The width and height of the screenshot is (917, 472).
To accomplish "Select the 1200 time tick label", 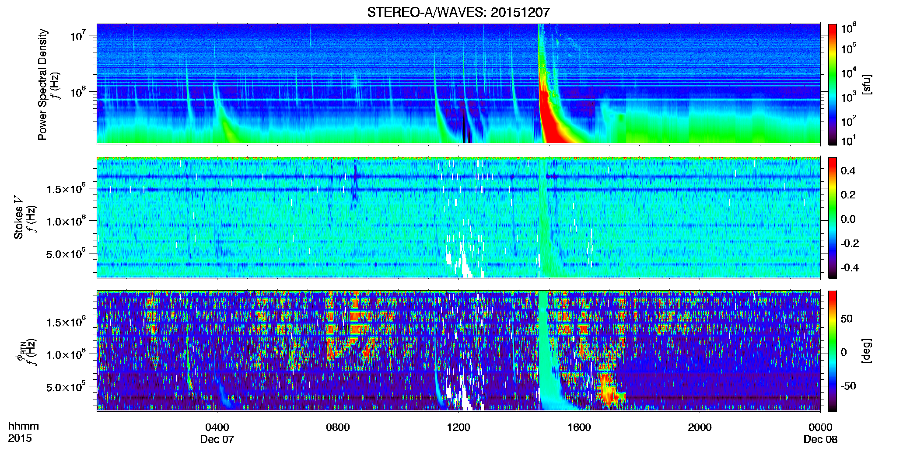I will coord(458,427).
